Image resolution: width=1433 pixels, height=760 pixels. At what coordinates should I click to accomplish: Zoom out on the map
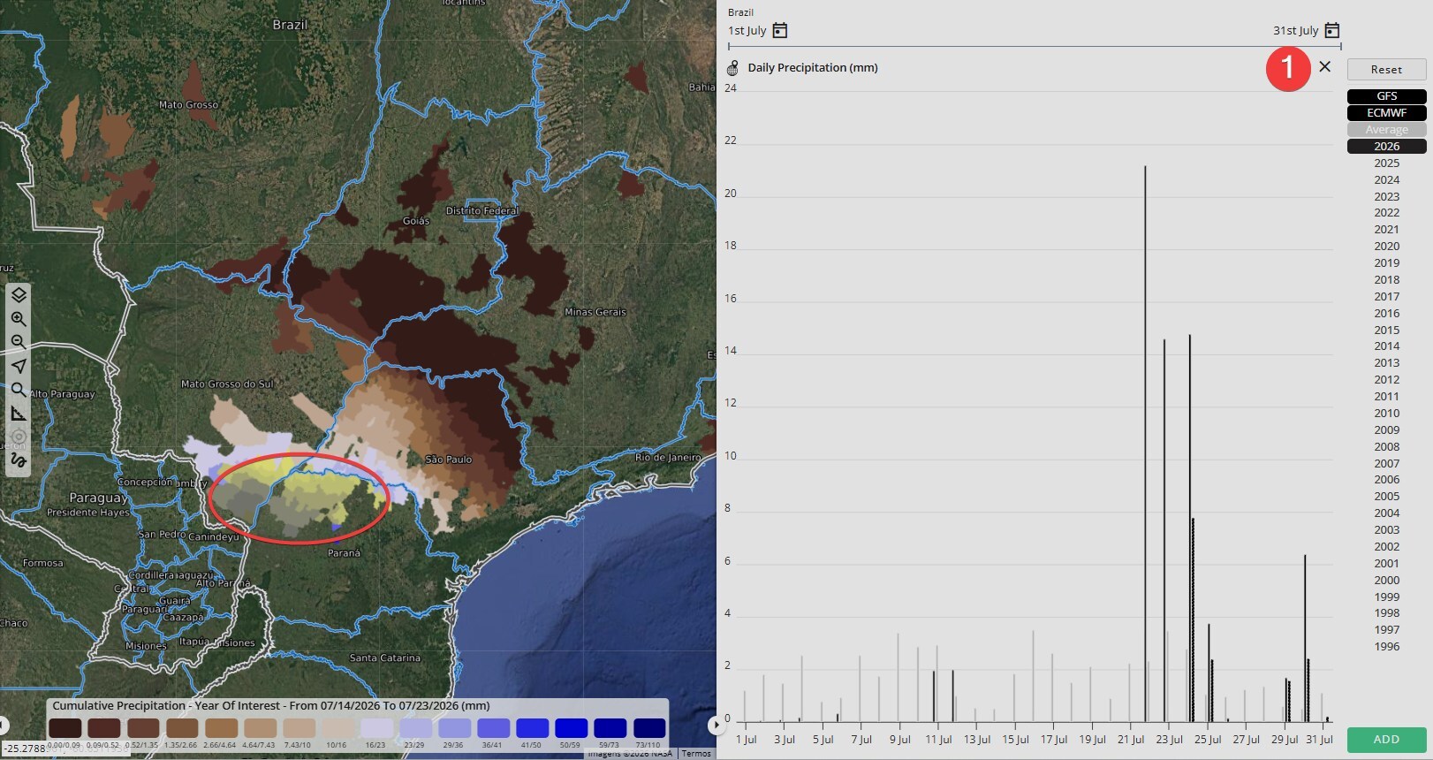19,342
